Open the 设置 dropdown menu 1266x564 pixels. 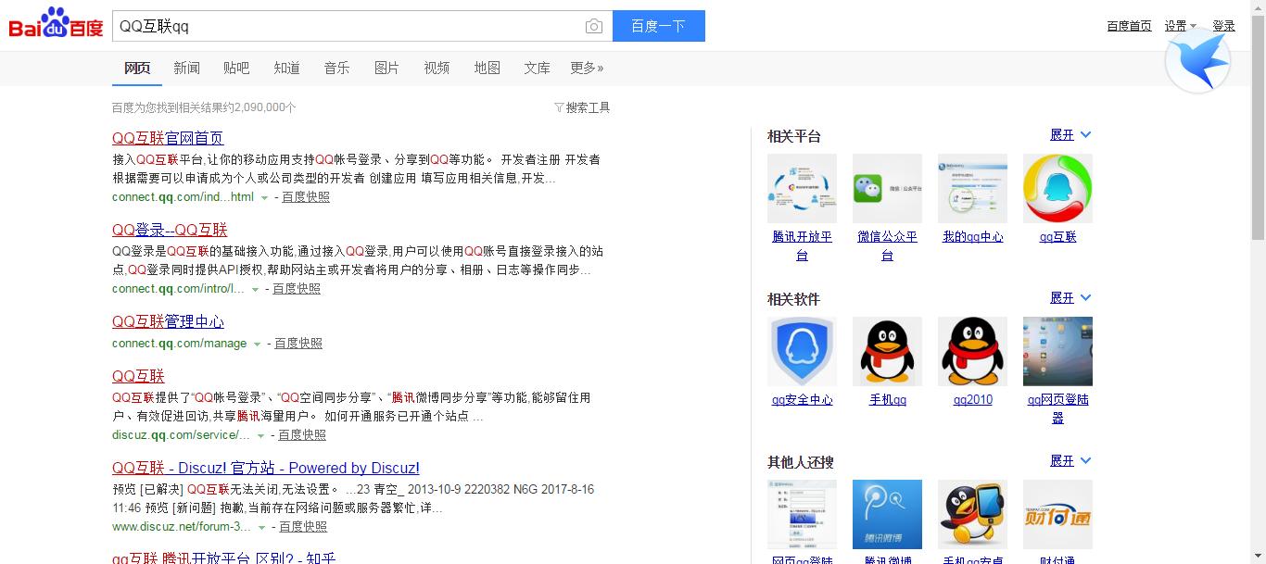pyautogui.click(x=1175, y=26)
